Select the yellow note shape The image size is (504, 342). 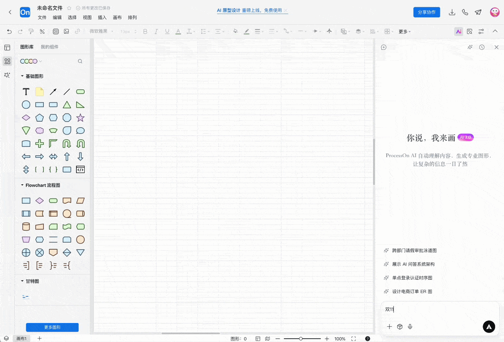[x=39, y=92]
